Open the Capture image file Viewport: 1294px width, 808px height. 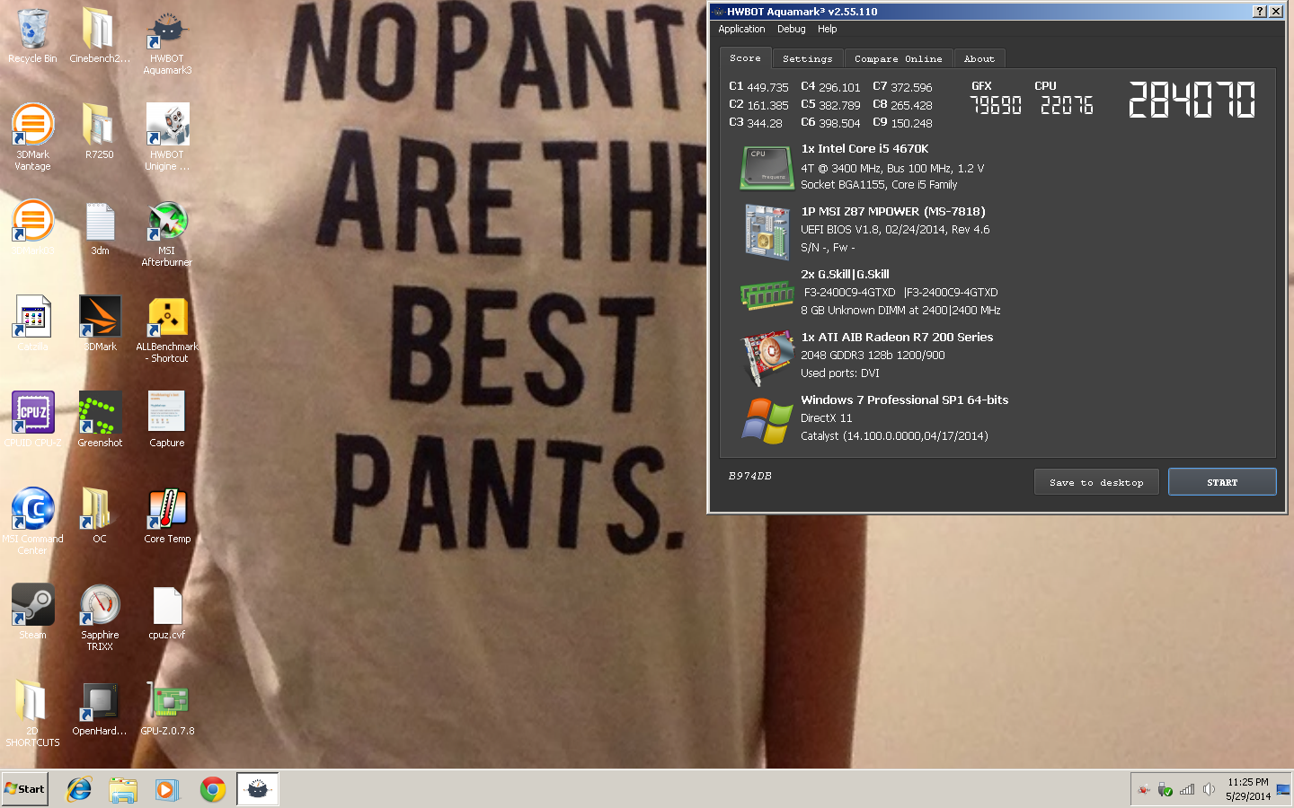167,420
